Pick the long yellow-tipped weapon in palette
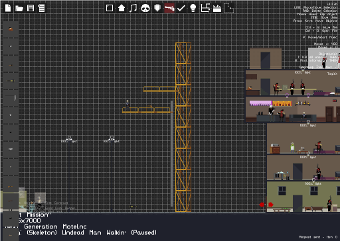The height and width of the screenshot is (241, 340). (11, 81)
